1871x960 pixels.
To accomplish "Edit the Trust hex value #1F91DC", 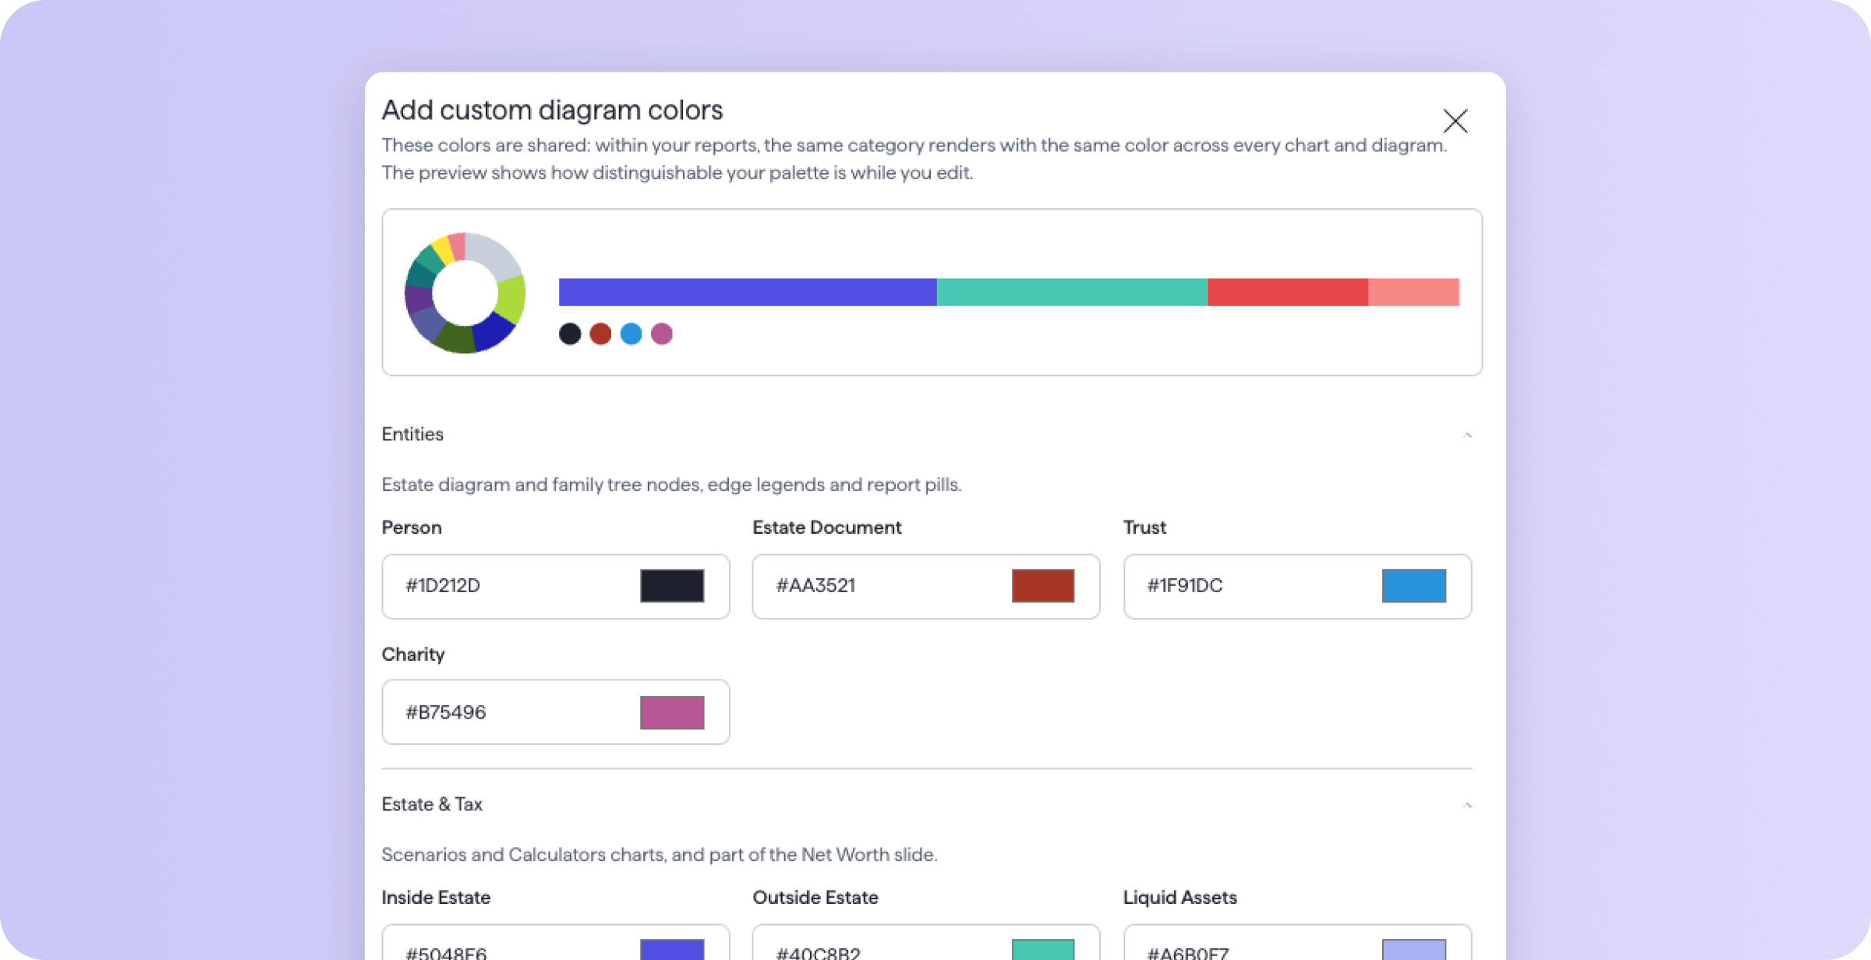I will tap(1185, 585).
